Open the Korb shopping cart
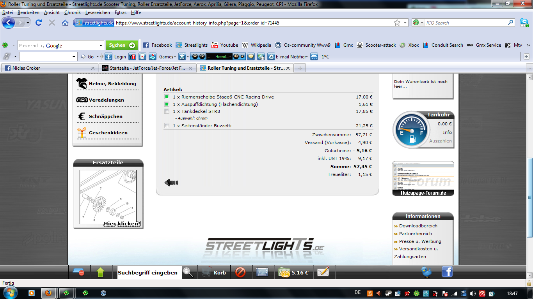The image size is (533, 299). coord(214,273)
